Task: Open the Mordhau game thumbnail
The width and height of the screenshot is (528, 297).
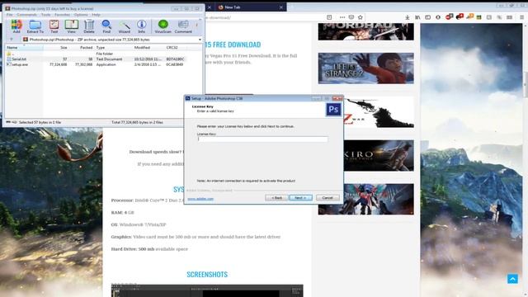Action: (366, 31)
